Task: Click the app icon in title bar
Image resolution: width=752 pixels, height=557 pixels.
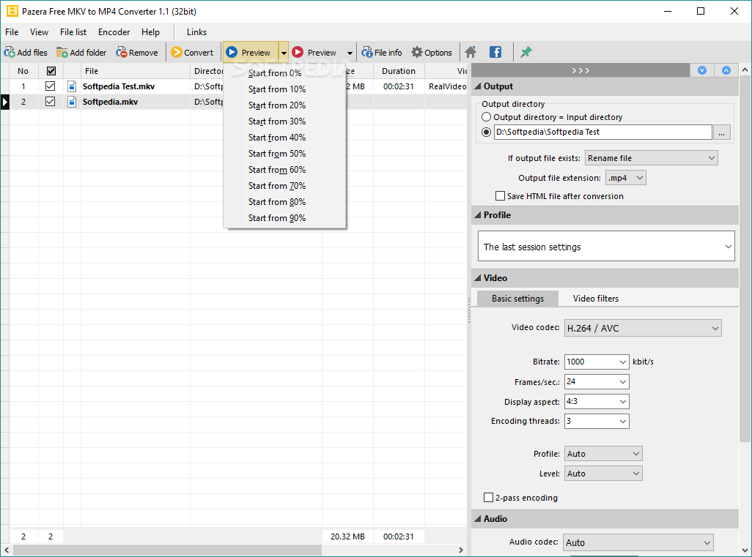Action: coord(12,11)
